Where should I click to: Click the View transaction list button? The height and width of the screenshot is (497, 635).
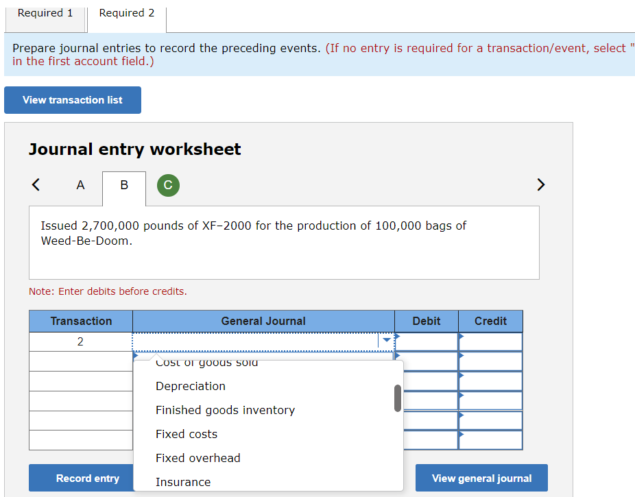[72, 99]
